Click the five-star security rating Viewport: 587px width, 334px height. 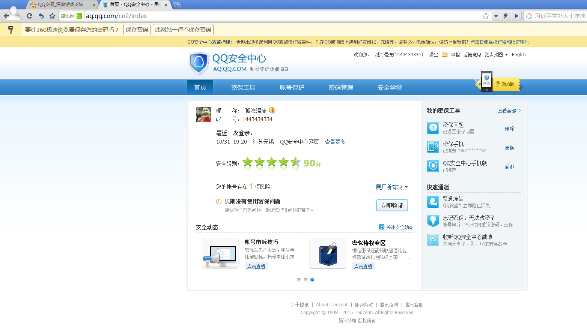pos(271,163)
